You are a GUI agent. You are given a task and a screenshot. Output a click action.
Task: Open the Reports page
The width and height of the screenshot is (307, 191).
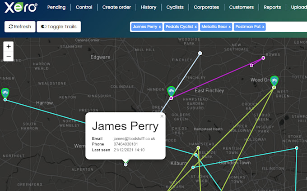pyautogui.click(x=272, y=7)
